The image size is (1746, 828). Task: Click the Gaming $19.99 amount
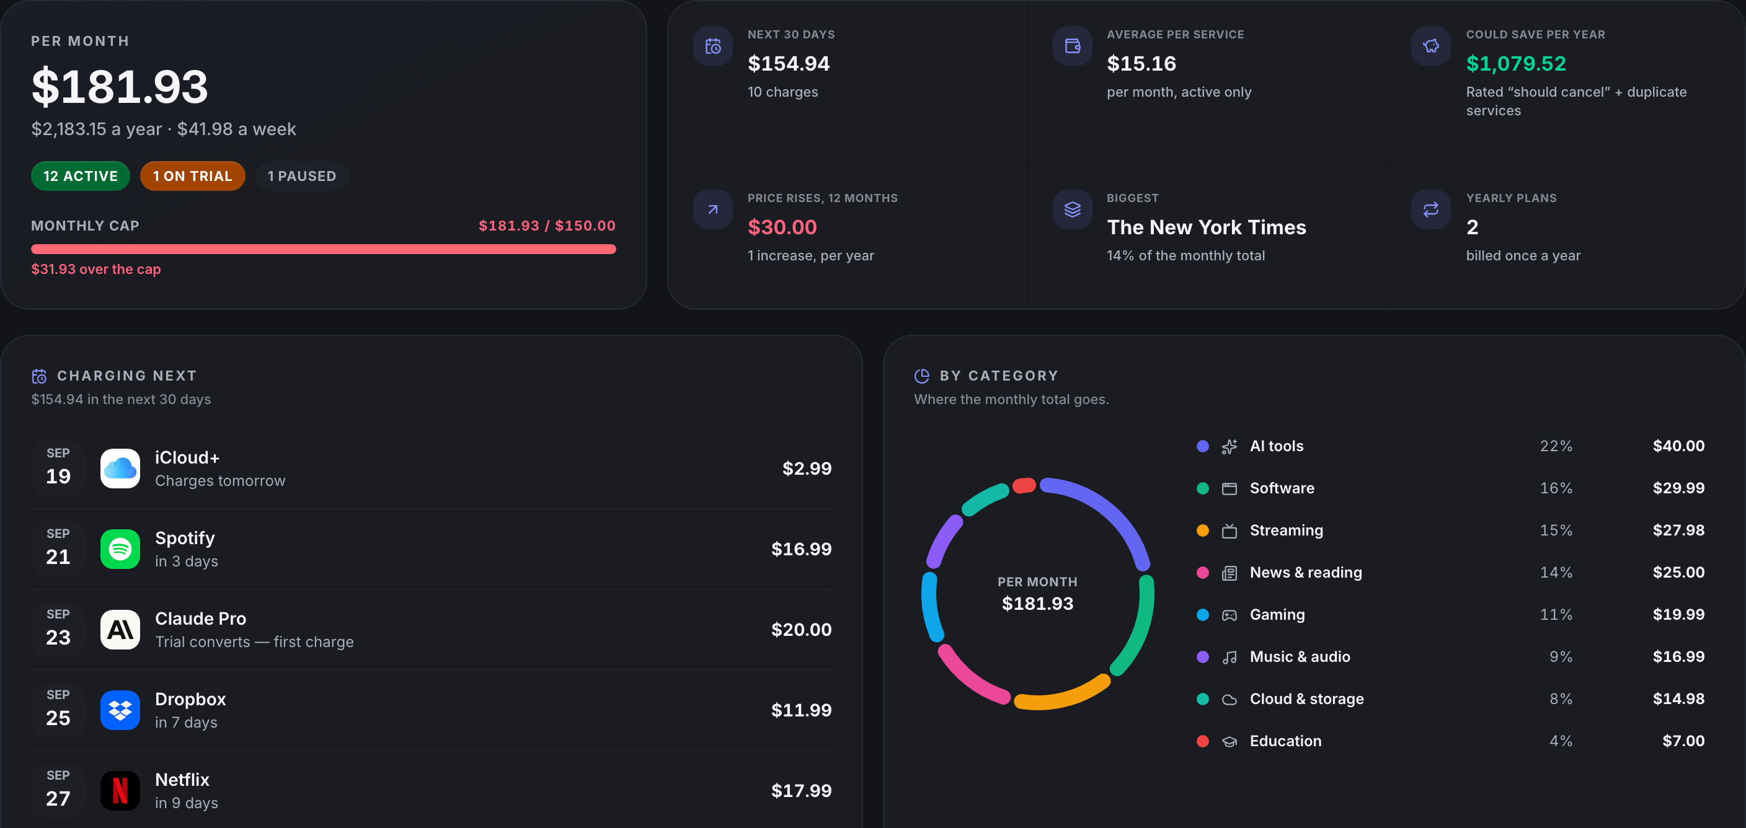pos(1678,615)
